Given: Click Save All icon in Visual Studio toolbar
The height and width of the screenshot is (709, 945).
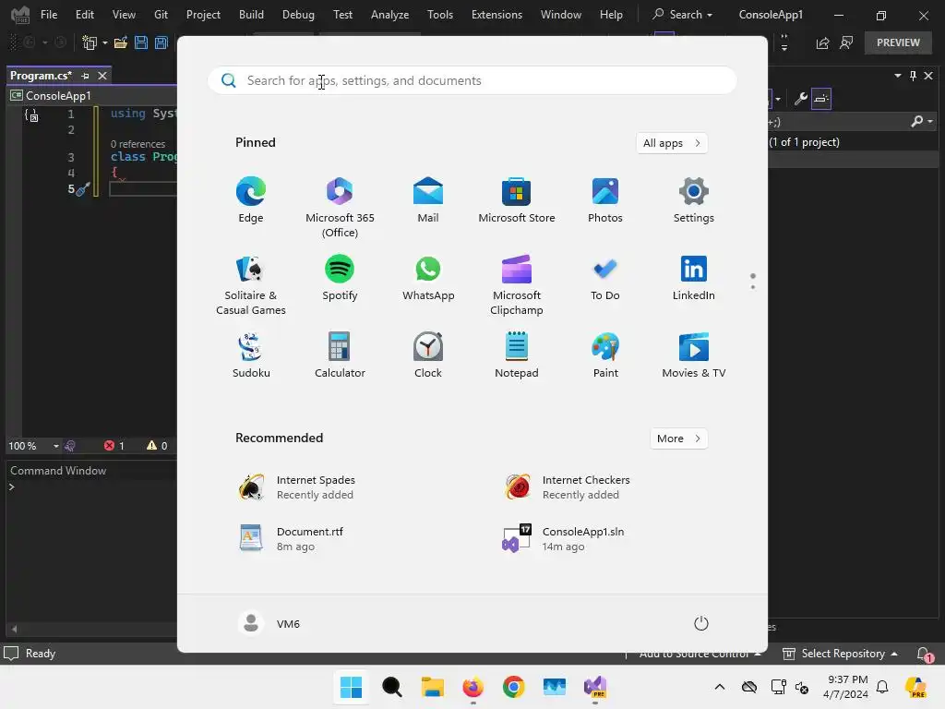Looking at the screenshot, I should tap(161, 42).
